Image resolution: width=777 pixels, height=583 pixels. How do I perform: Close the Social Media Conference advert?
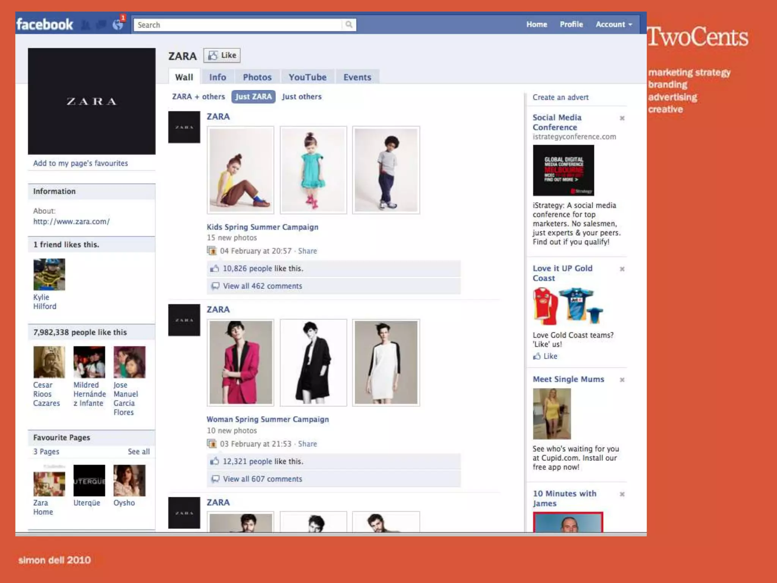click(622, 118)
